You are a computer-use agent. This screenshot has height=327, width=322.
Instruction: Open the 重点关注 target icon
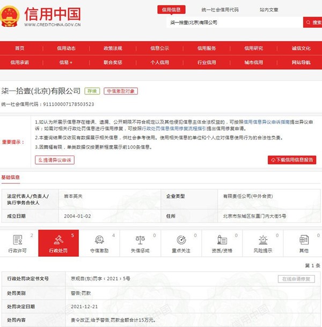tap(181, 240)
